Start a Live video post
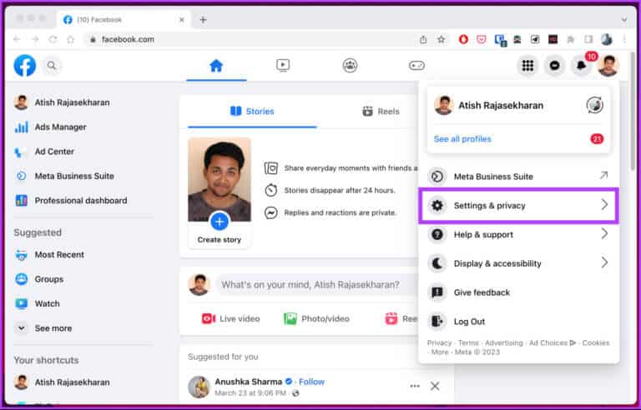The width and height of the screenshot is (641, 410). (230, 319)
